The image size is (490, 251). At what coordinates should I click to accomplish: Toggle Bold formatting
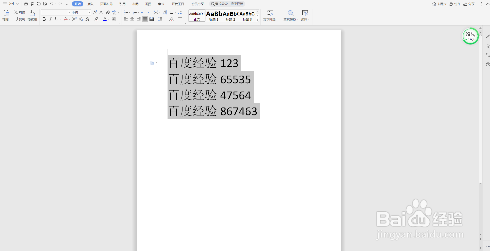pos(44,19)
